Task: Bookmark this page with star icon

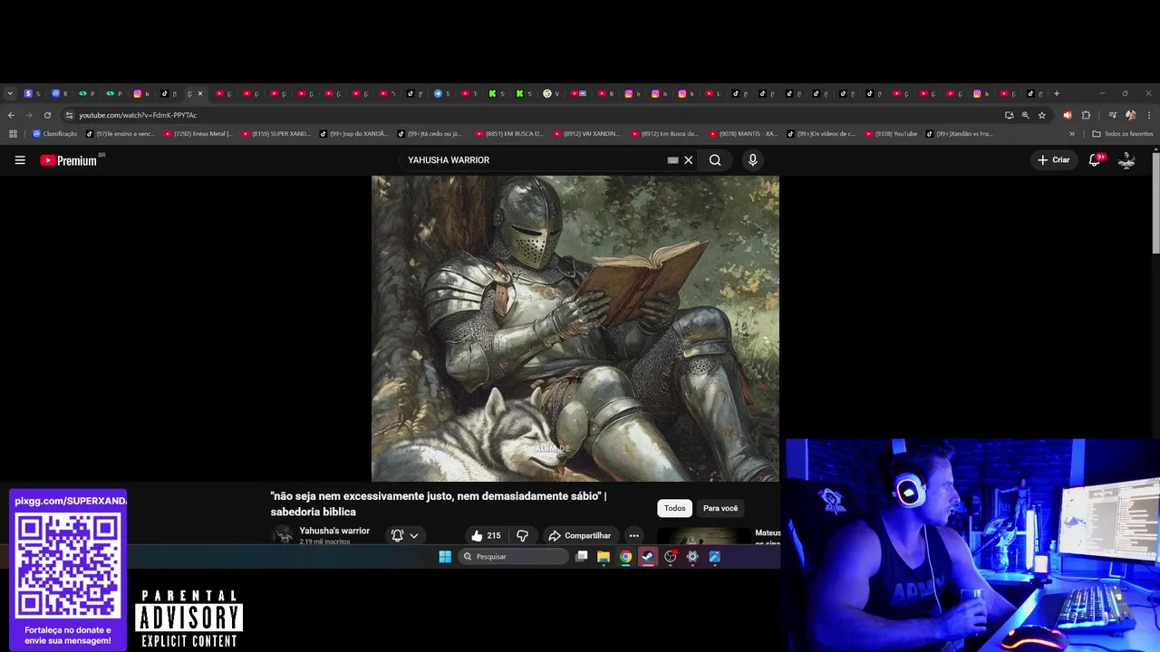Action: 1042,115
